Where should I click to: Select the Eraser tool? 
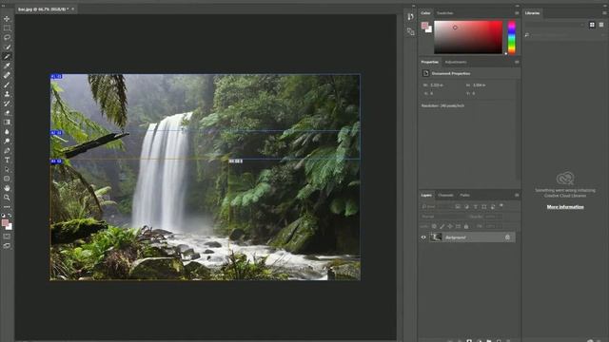click(7, 113)
